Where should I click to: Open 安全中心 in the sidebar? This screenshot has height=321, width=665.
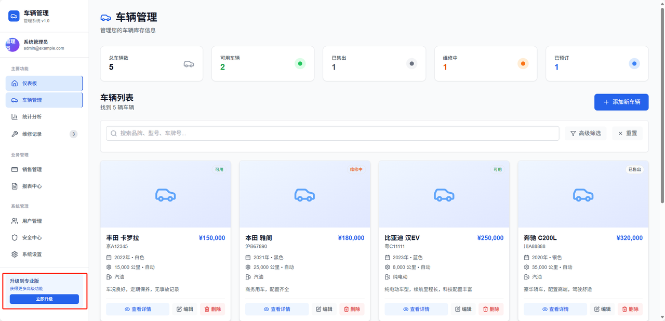point(44,237)
